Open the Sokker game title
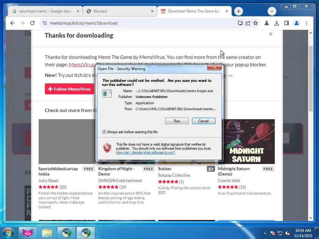 [165, 169]
